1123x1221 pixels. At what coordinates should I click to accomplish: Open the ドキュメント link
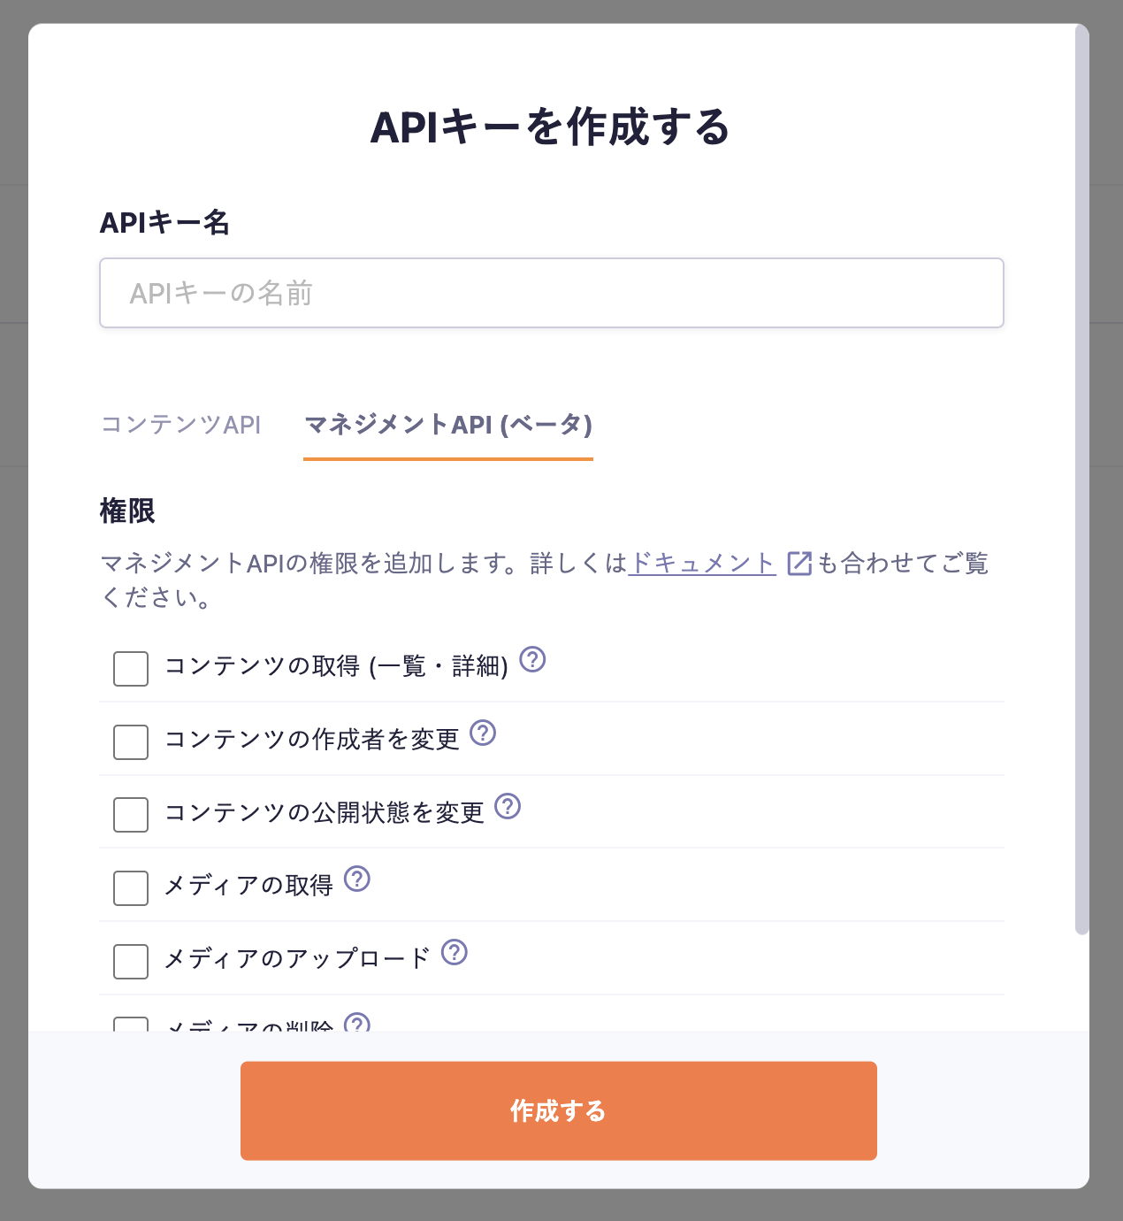(x=701, y=564)
